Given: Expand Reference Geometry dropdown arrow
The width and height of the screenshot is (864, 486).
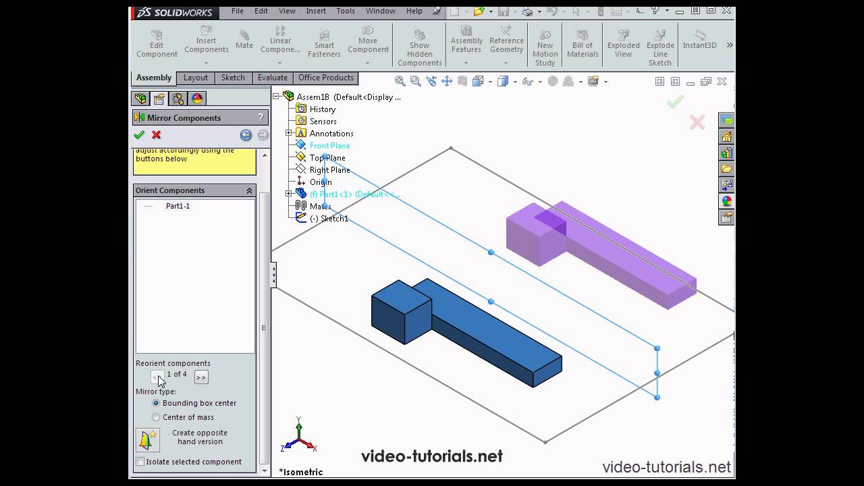Looking at the screenshot, I should 506,63.
